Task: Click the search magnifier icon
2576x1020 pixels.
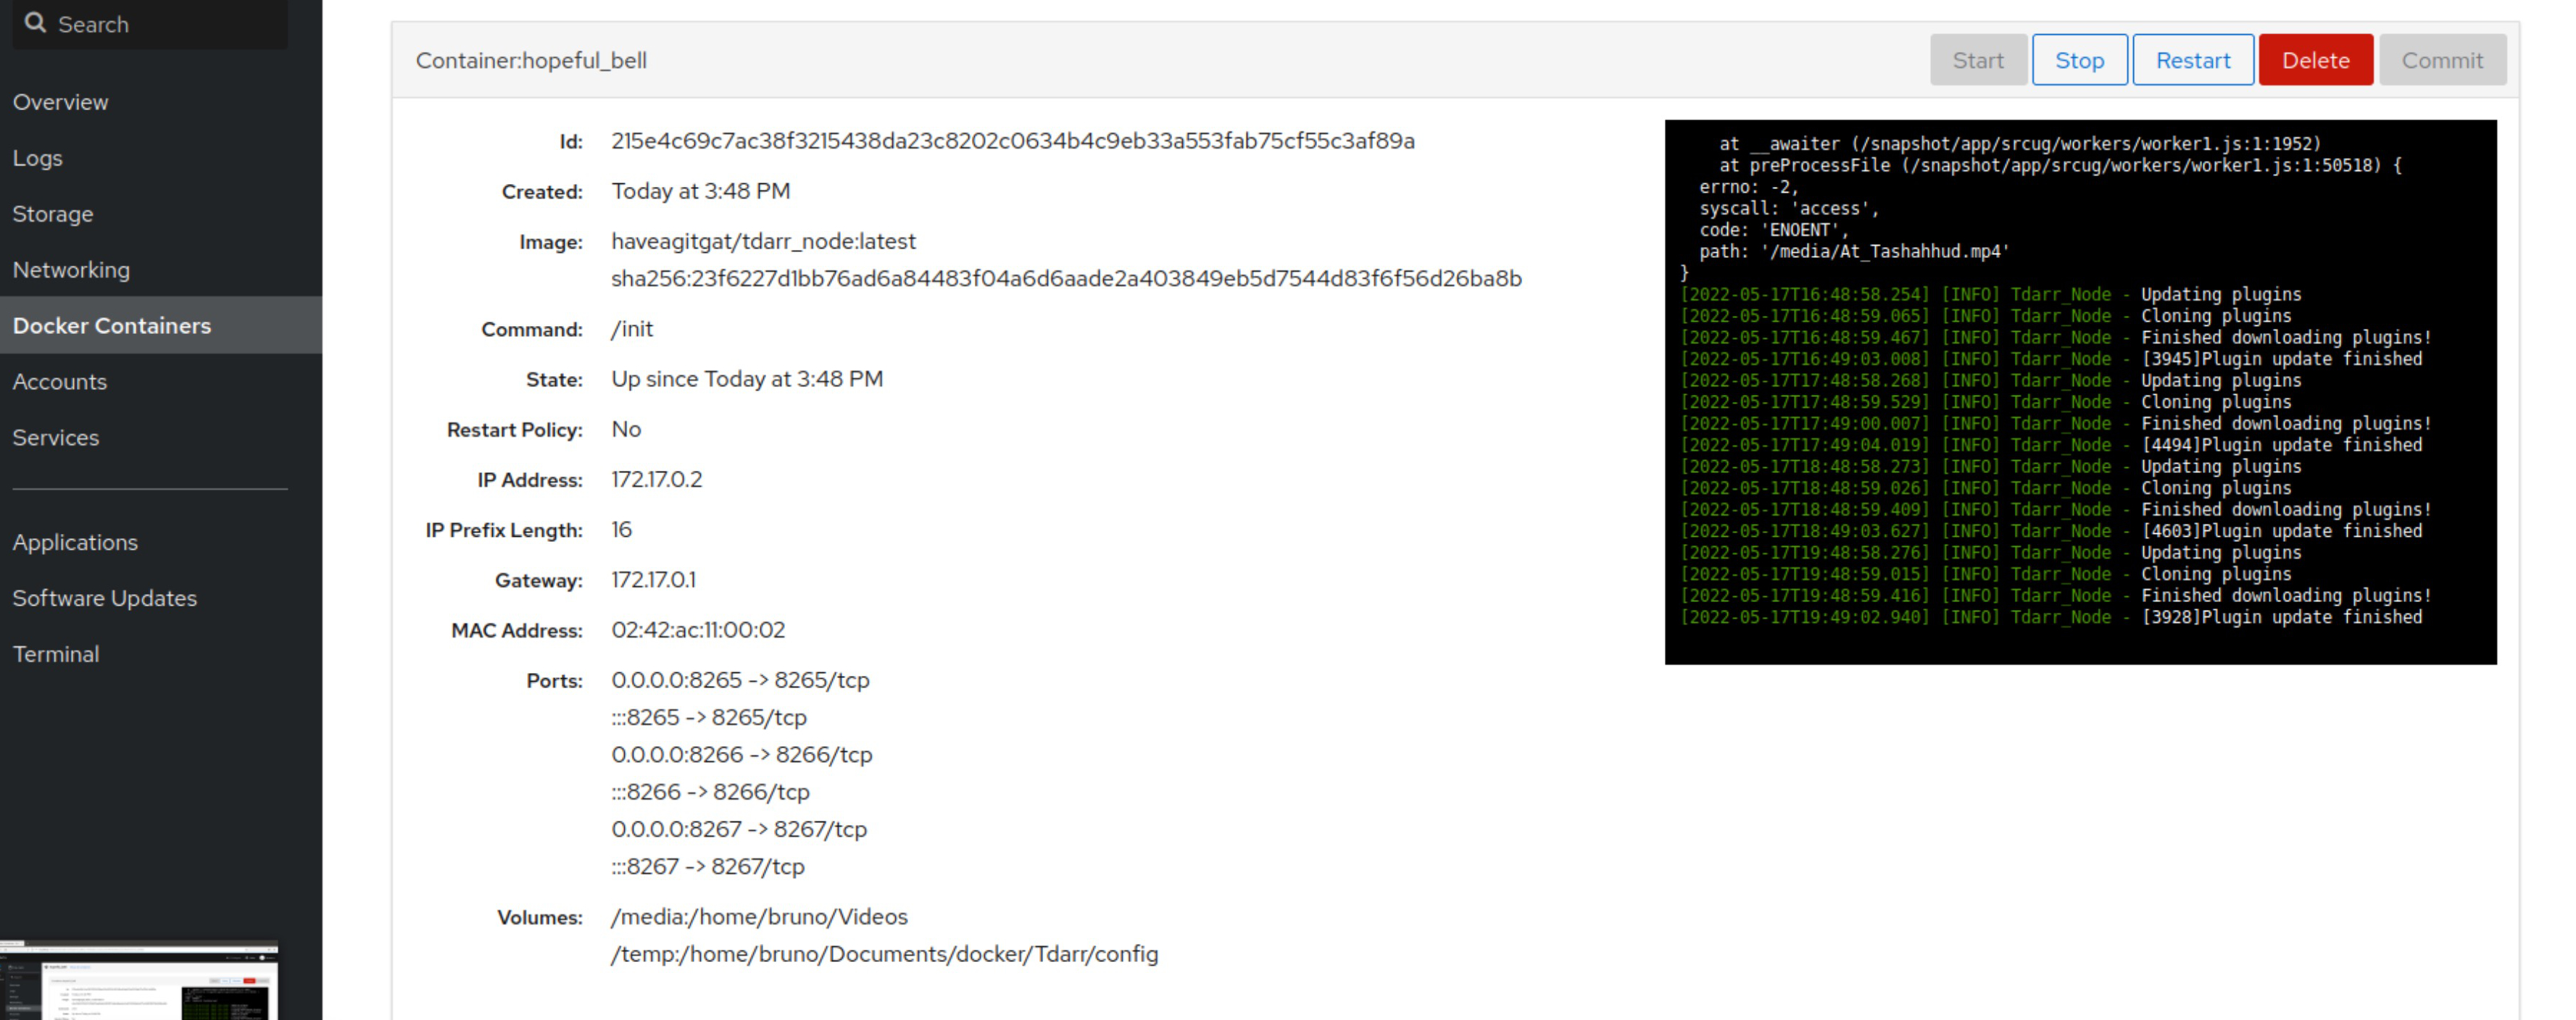Action: tap(36, 23)
